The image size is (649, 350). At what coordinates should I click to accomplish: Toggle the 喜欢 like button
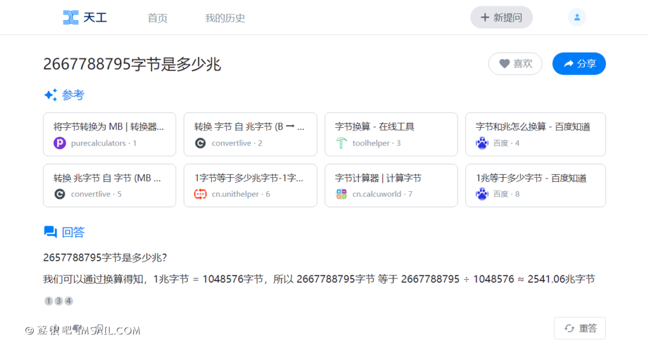515,64
